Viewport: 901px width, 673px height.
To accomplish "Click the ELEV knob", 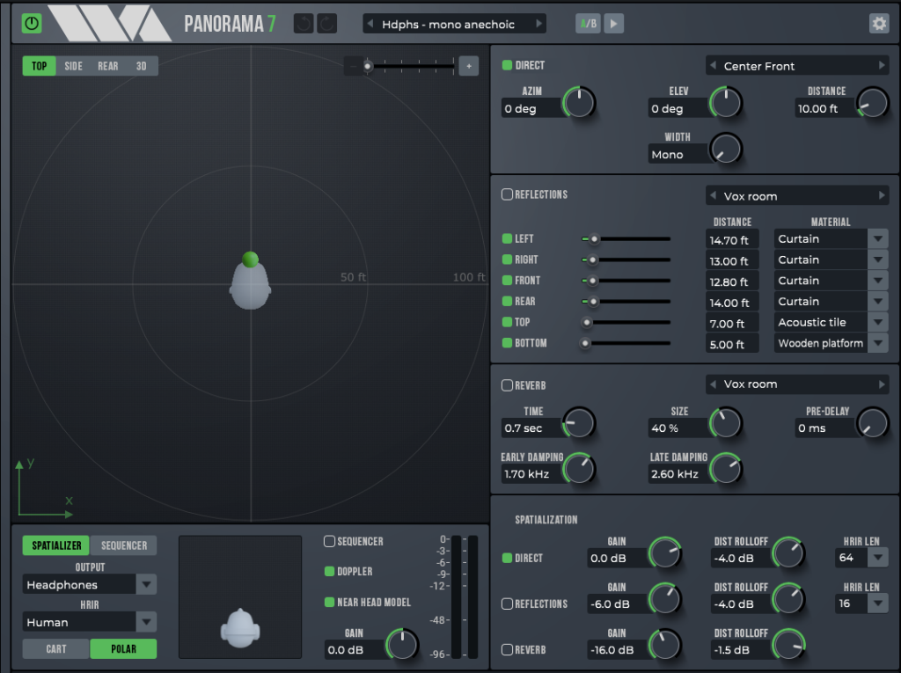I will (726, 103).
